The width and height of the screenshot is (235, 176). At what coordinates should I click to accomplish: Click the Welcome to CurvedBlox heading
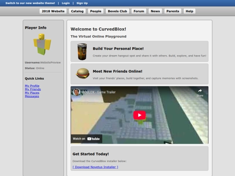tap(98, 29)
